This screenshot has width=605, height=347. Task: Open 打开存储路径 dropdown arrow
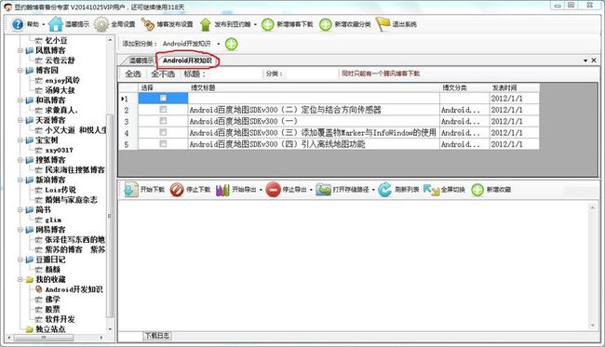373,190
